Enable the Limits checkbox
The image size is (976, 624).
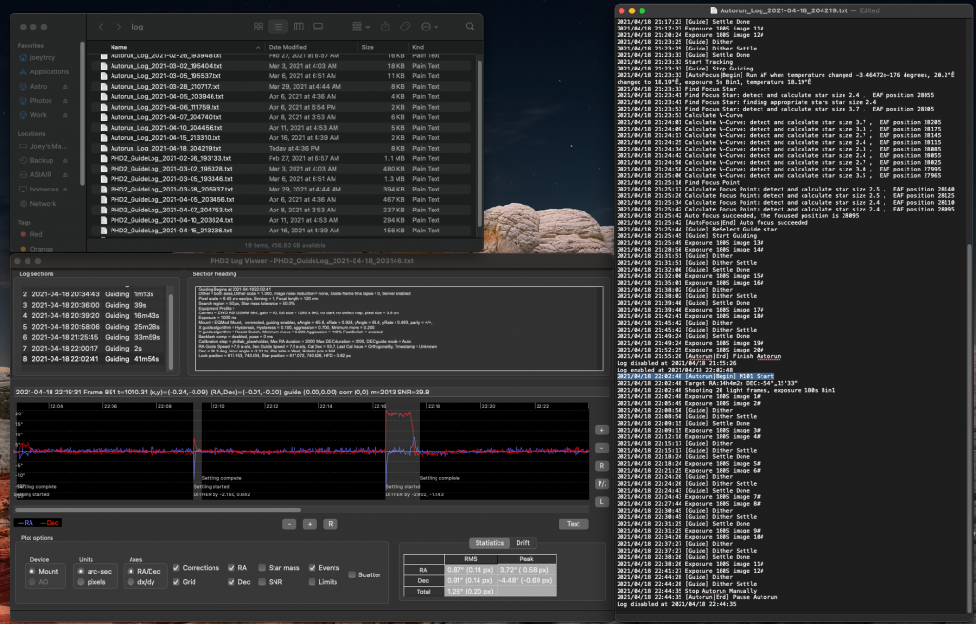click(x=312, y=582)
